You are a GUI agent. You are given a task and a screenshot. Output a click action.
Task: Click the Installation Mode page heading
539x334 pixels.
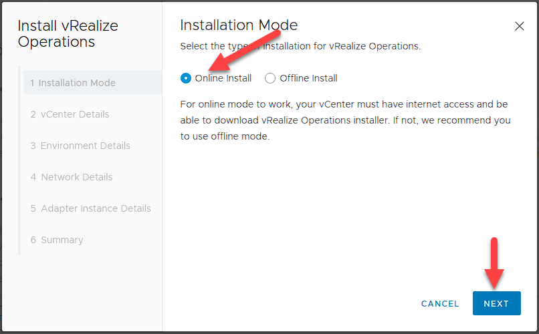tap(239, 25)
